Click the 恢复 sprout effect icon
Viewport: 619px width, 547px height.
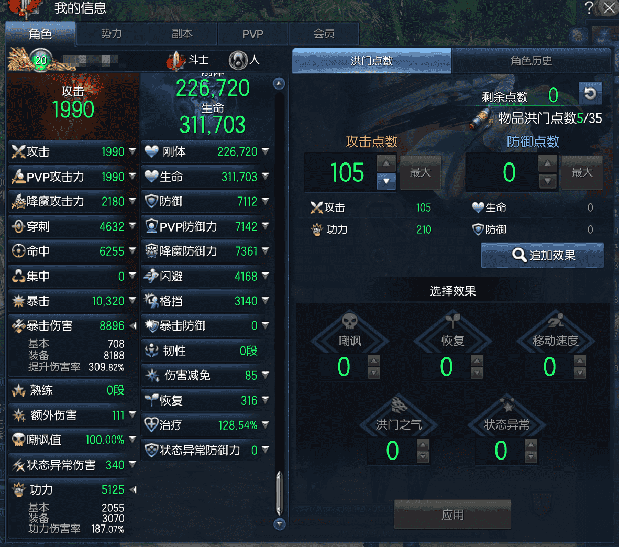(453, 321)
